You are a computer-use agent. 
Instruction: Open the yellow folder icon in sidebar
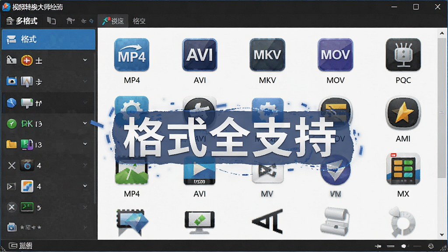click(11, 144)
